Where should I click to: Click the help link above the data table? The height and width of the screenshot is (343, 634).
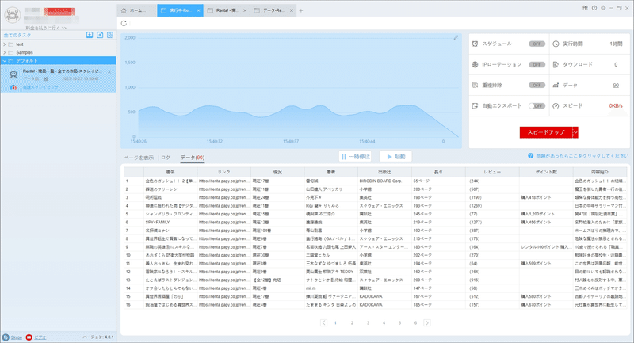(582, 156)
